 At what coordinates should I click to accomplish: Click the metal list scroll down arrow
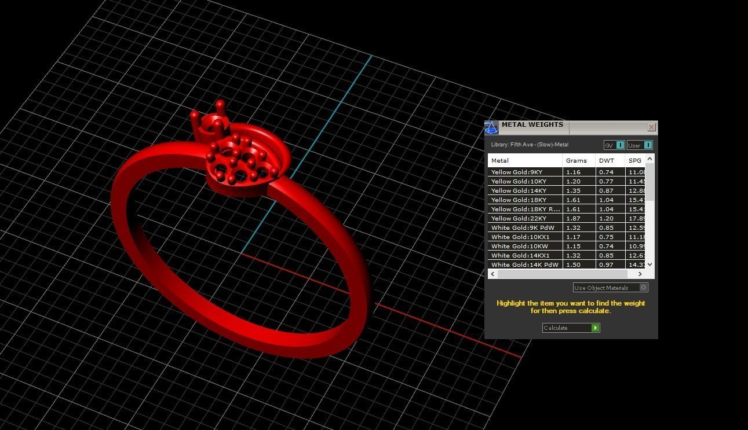coord(650,264)
